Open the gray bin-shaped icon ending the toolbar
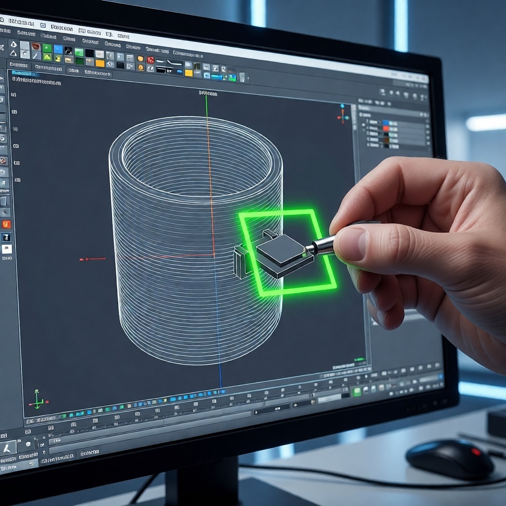The width and height of the screenshot is (506, 506). click(242, 77)
